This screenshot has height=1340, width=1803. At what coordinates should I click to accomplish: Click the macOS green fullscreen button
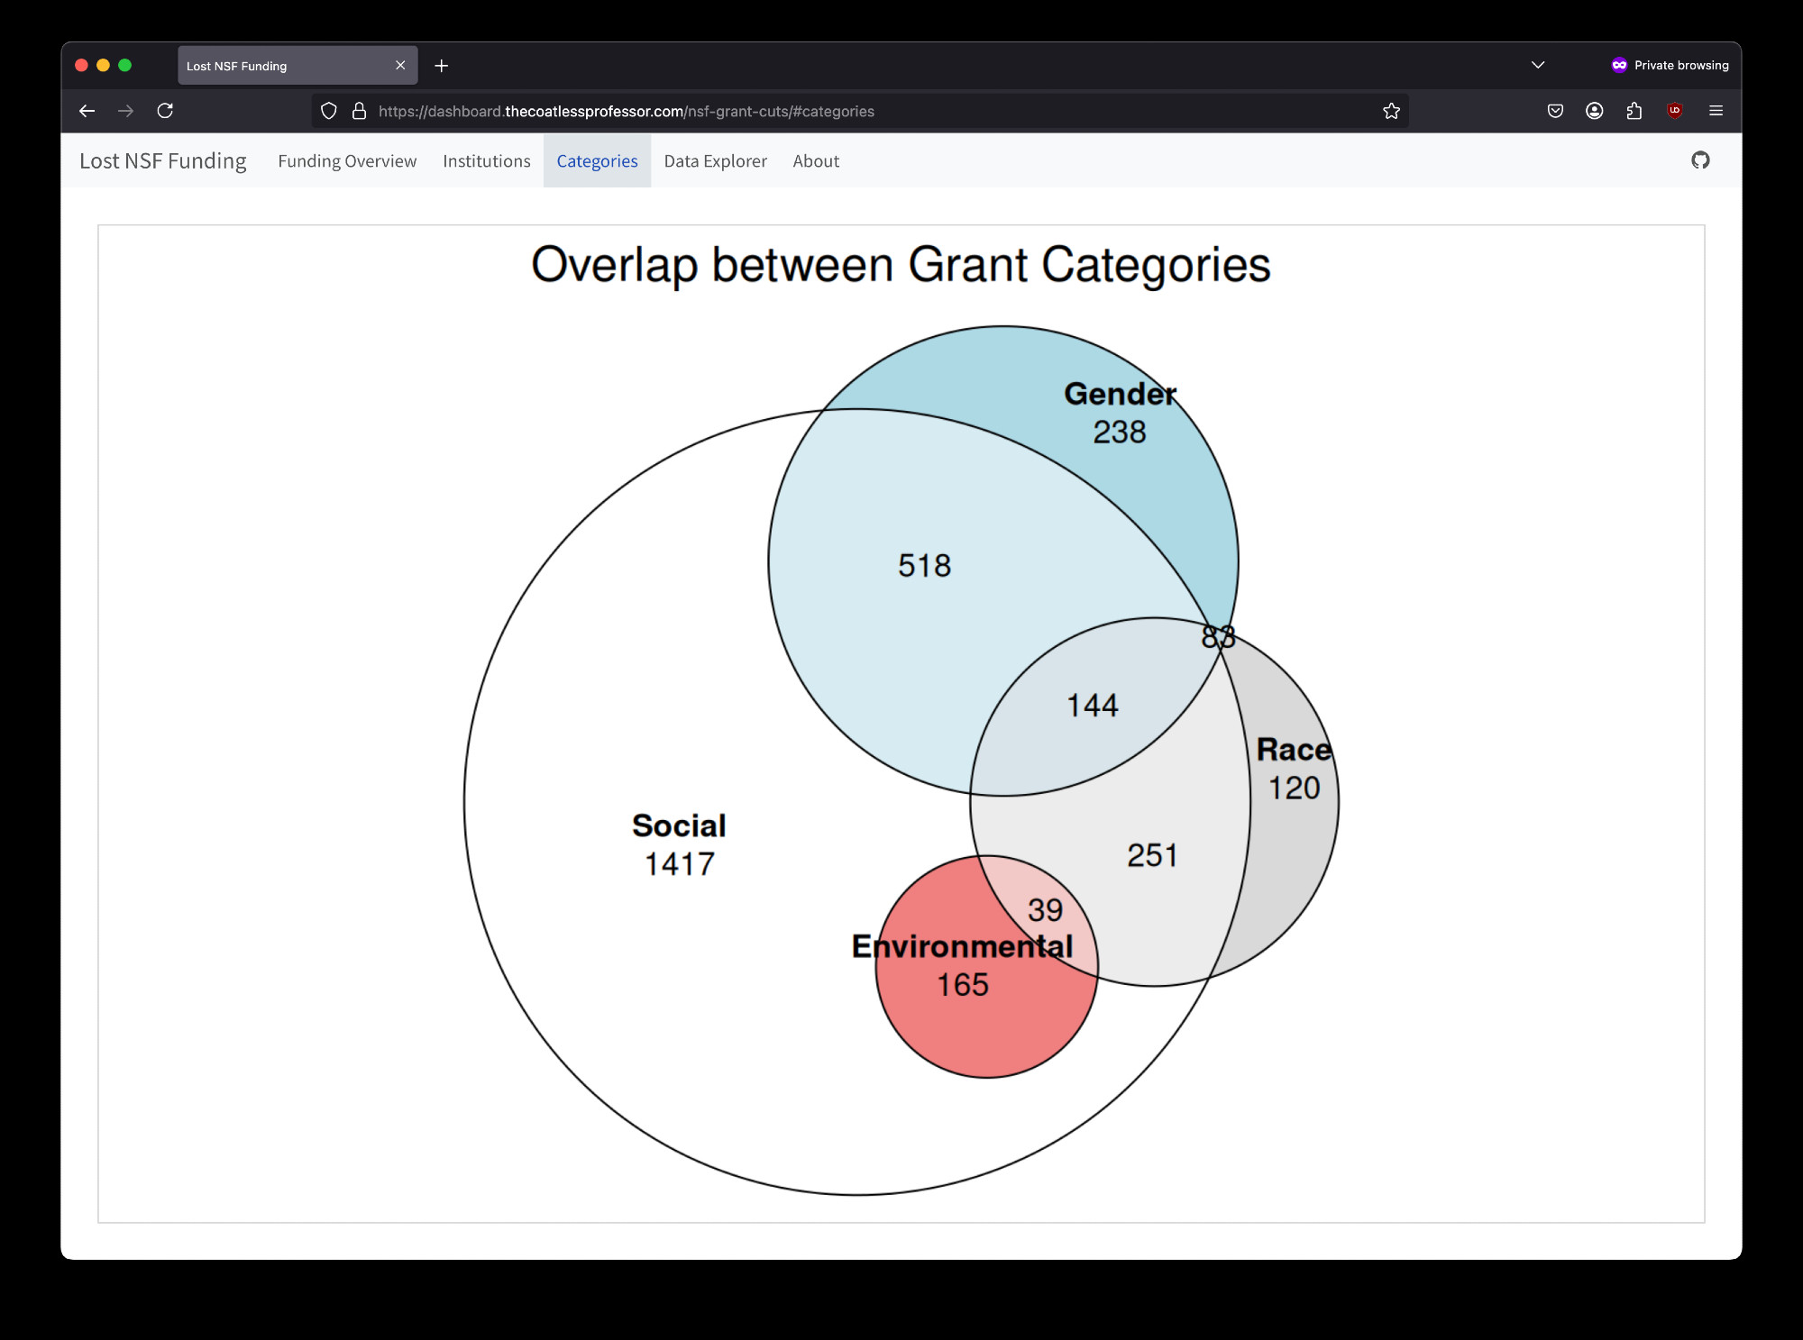coord(125,65)
